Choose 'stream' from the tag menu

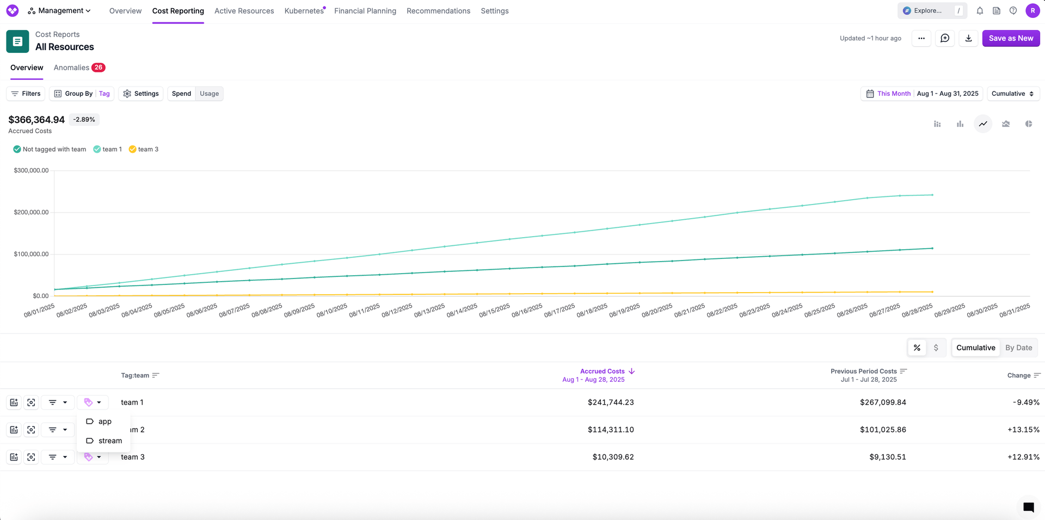pyautogui.click(x=109, y=441)
